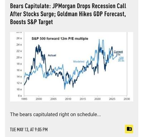
Task: Click the 2000 x-axis label
Action: point(39,99)
